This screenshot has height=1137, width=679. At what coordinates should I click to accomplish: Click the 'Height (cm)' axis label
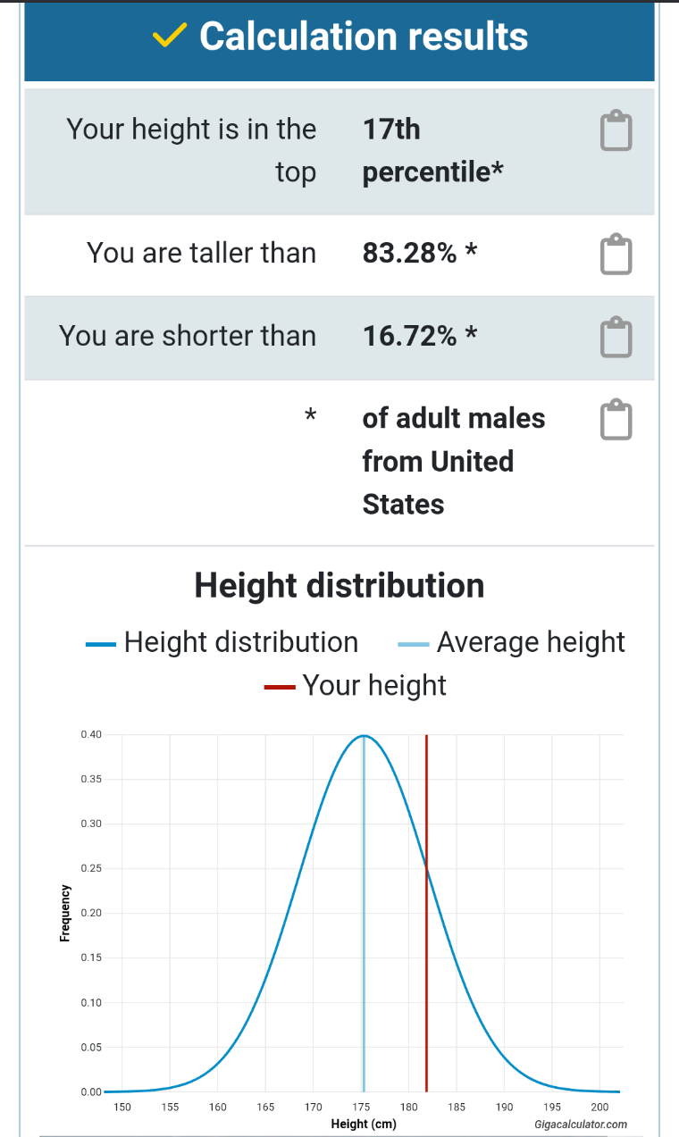[x=363, y=1124]
